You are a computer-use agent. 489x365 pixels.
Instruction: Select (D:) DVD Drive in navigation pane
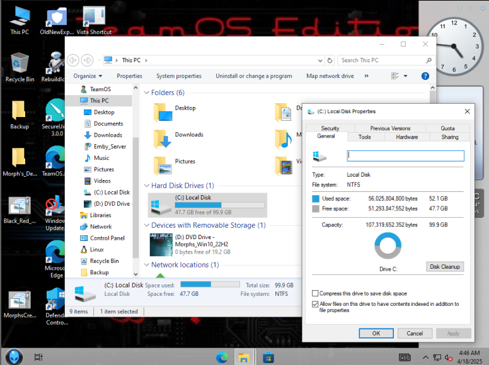108,204
